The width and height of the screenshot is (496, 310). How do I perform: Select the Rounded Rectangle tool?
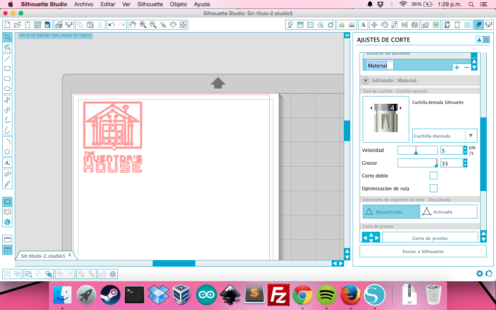[x=7, y=79]
